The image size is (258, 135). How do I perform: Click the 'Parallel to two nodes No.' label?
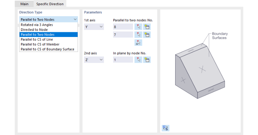(x=133, y=20)
